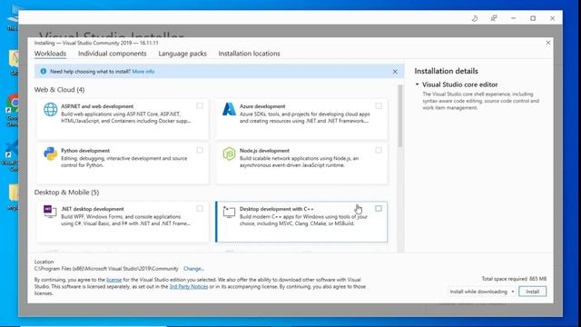Close the workload selection dialog
Image resolution: width=581 pixels, height=327 pixels.
(x=548, y=43)
